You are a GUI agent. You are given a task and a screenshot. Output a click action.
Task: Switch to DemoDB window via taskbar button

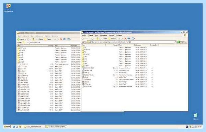pos(34,127)
